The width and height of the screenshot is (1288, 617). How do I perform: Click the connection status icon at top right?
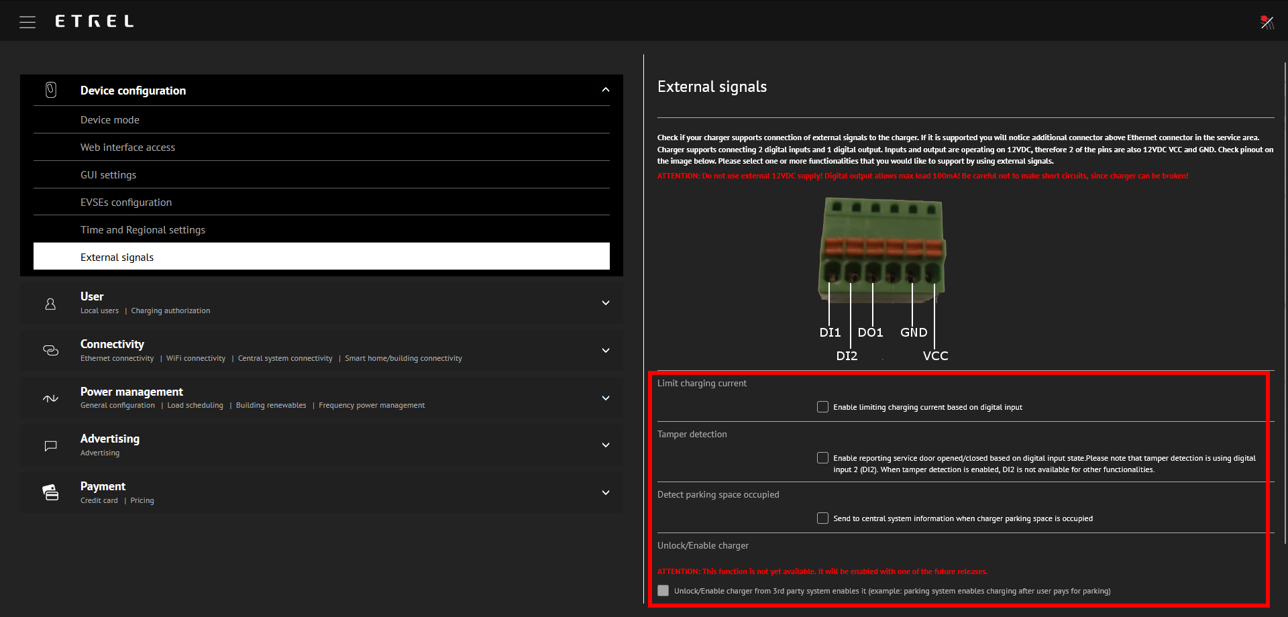[1267, 22]
